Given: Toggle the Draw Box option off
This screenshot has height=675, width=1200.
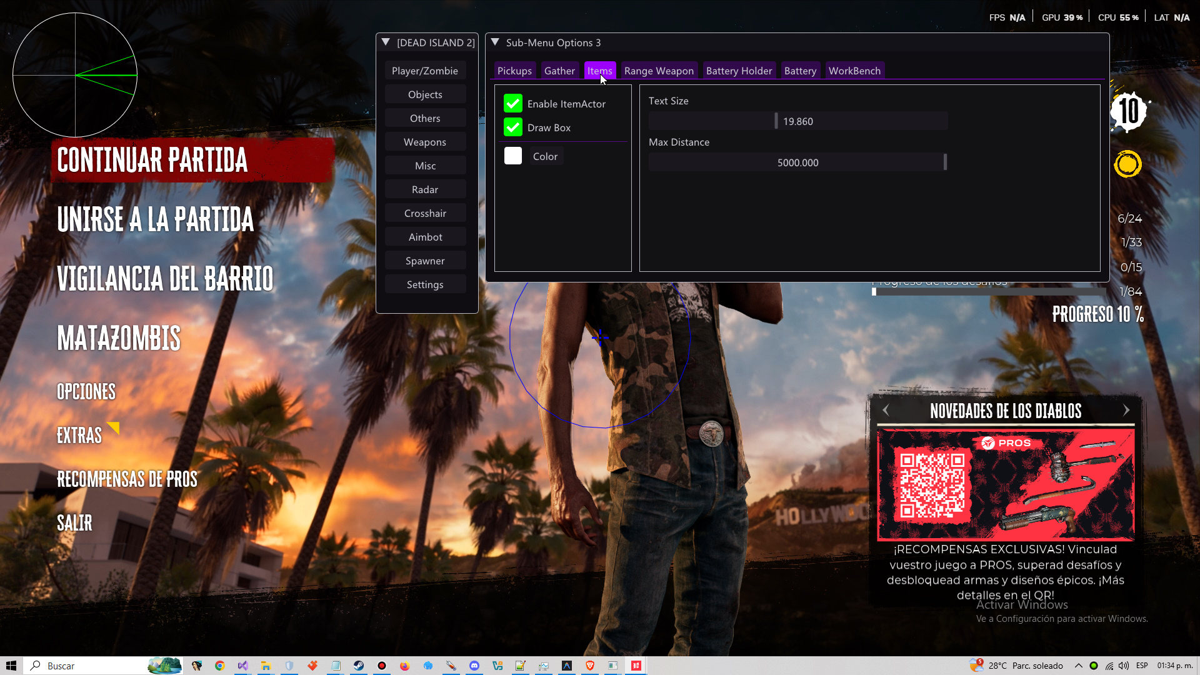Looking at the screenshot, I should point(513,127).
